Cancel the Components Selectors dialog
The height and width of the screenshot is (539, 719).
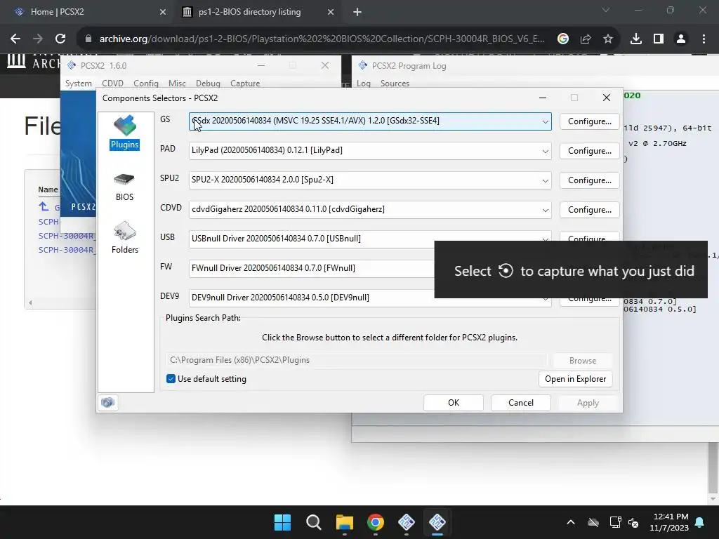pos(520,402)
